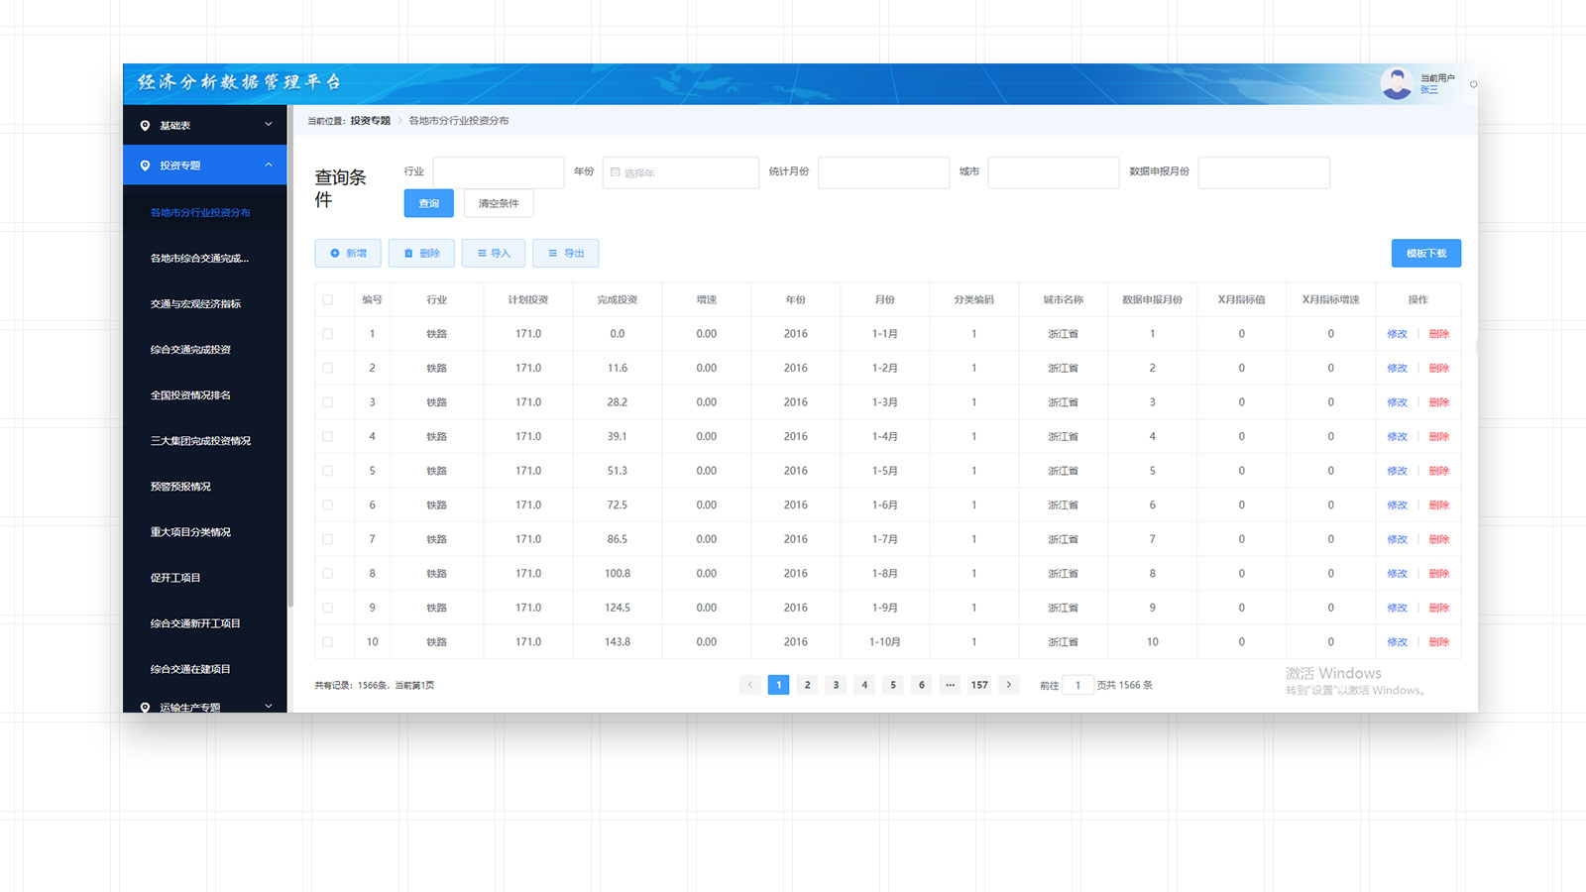Click the plus icon on 新增 button

click(x=335, y=254)
